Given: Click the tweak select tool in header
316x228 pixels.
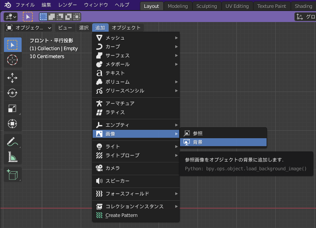Looking at the screenshot, I should pos(28,17).
